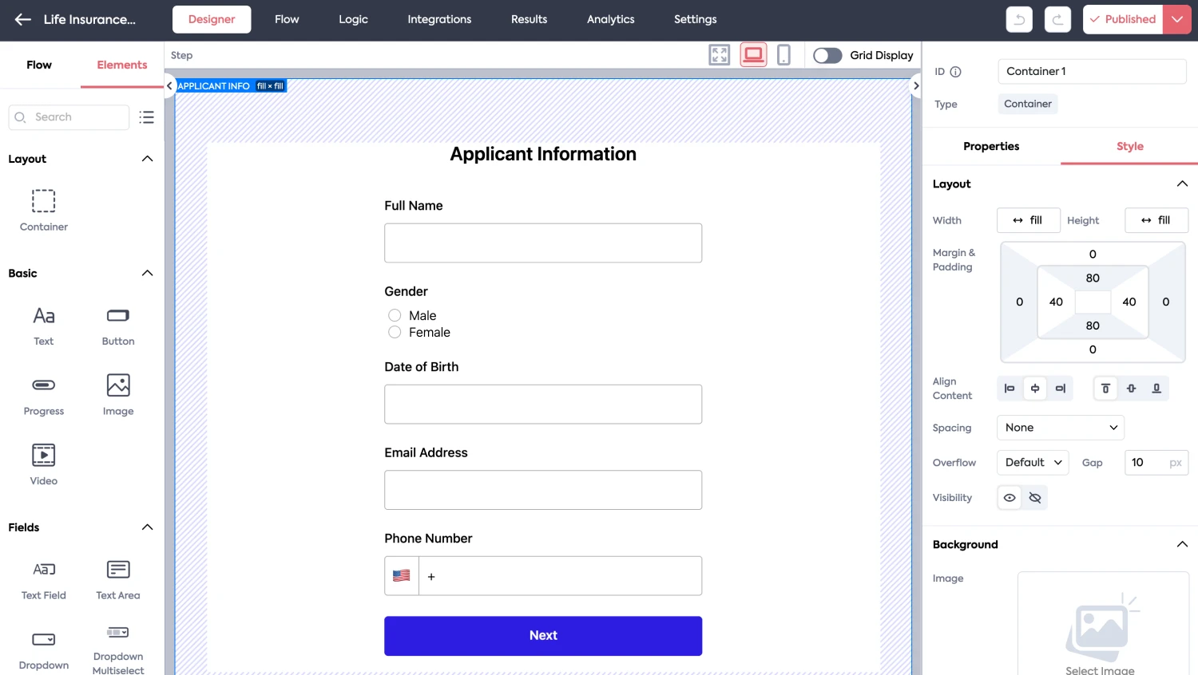Select the fullscreen fit view icon
Screen dimensions: 1198x675
point(720,55)
